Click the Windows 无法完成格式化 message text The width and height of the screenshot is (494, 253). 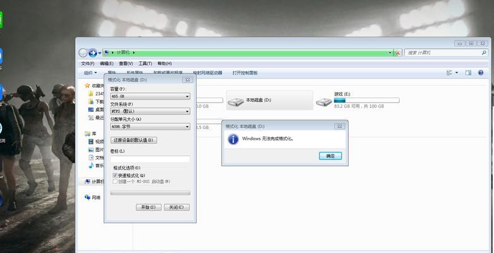point(268,139)
